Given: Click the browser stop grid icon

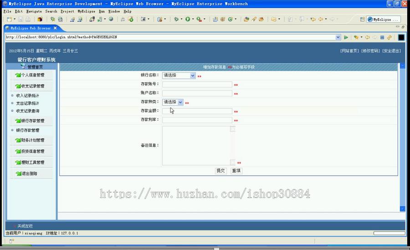Looking at the screenshot, I should pos(382,37).
